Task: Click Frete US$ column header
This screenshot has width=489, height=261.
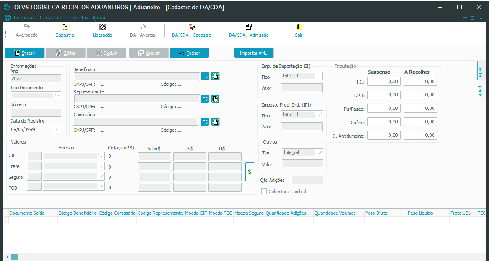Action: tap(463, 213)
